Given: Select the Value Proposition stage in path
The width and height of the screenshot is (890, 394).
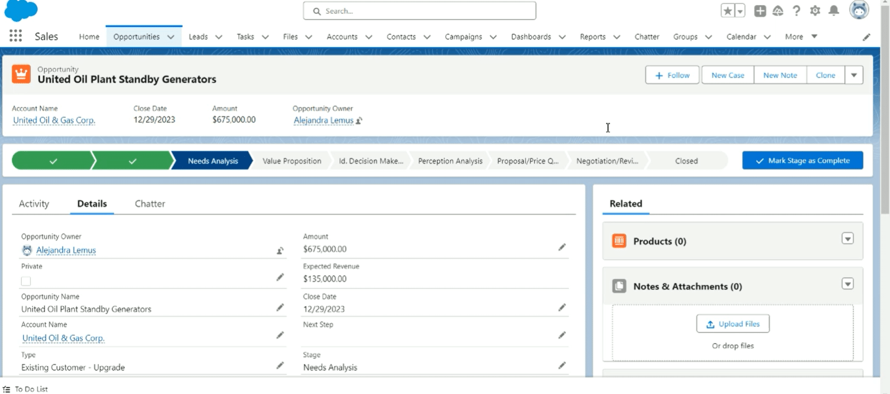Looking at the screenshot, I should [x=292, y=161].
